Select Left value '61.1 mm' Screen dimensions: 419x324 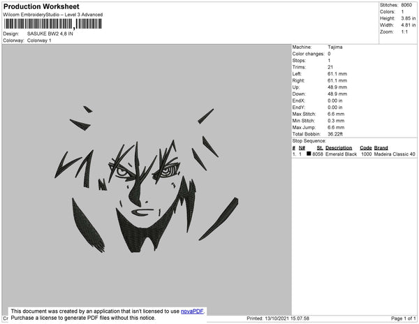pos(337,74)
